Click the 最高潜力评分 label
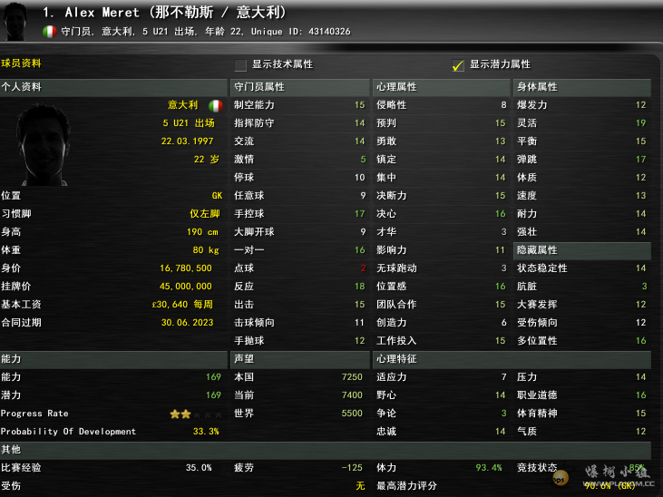This screenshot has height=497, width=663. coord(406,486)
